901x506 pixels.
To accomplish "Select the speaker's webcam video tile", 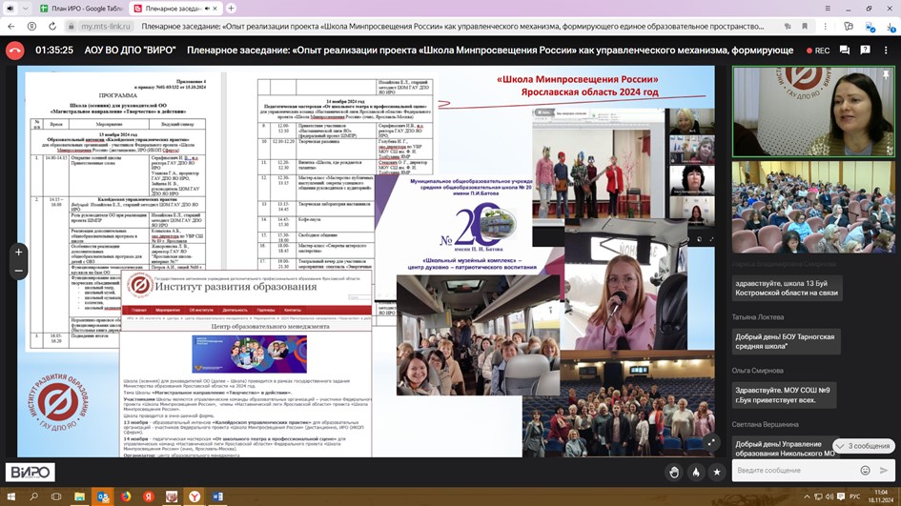I will click(813, 111).
